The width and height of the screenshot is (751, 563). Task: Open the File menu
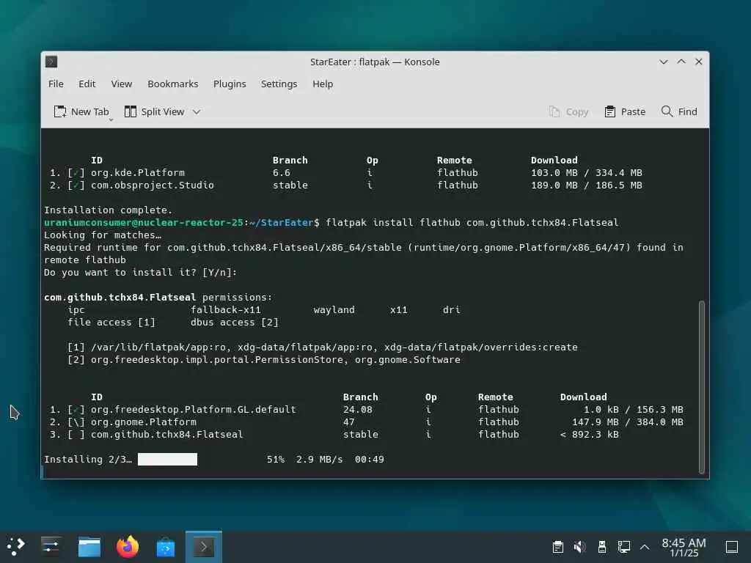click(x=56, y=84)
